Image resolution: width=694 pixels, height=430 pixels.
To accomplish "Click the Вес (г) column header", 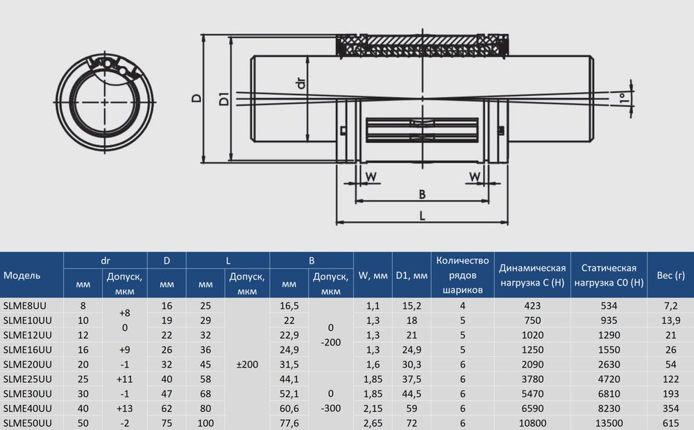I will point(670,275).
